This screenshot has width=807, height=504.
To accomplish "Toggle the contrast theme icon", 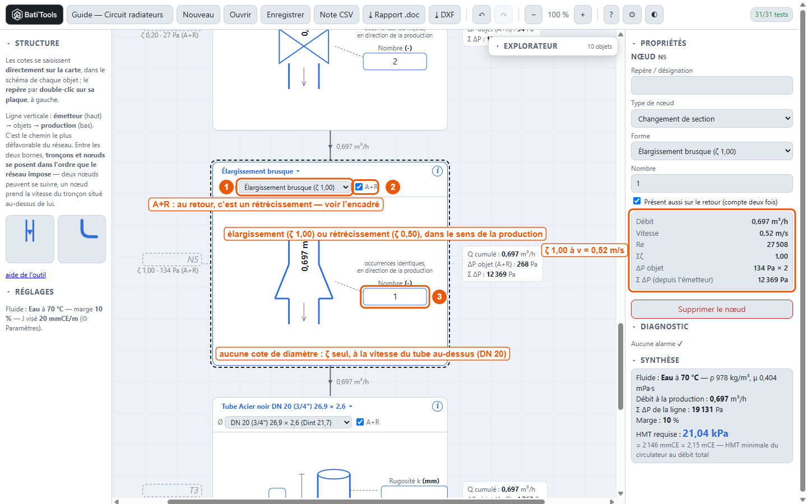I will tap(654, 15).
